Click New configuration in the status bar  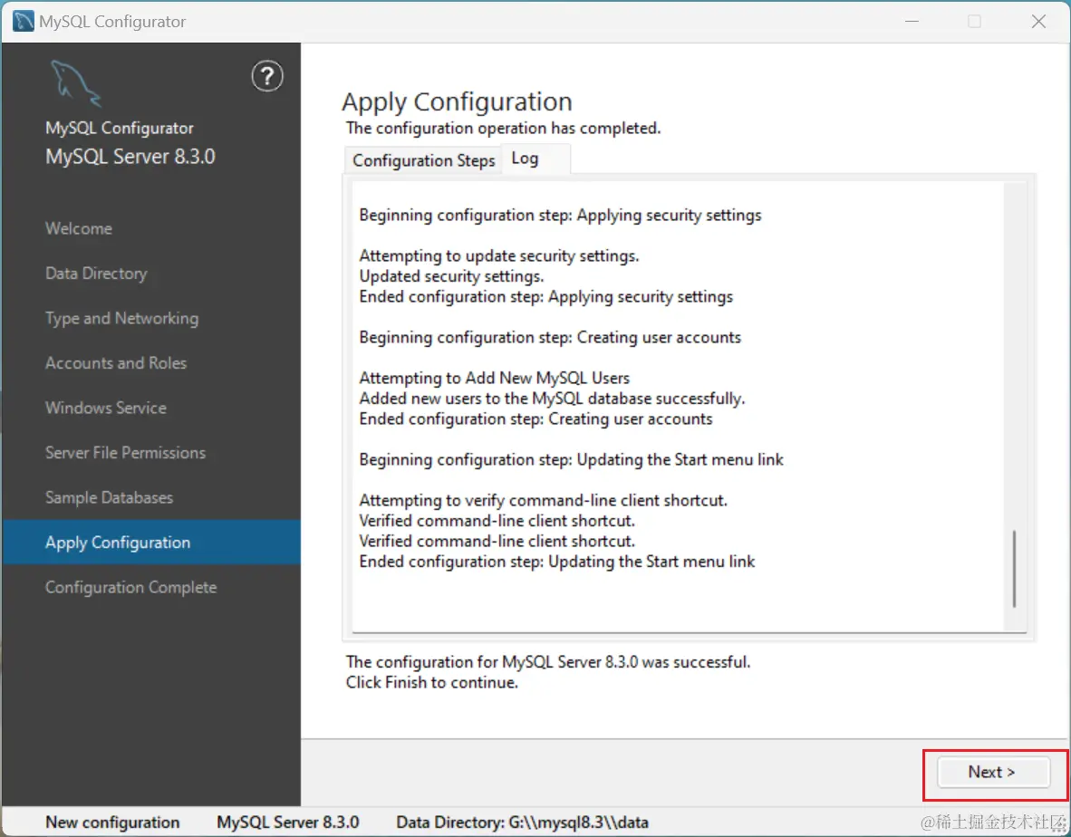(x=112, y=823)
